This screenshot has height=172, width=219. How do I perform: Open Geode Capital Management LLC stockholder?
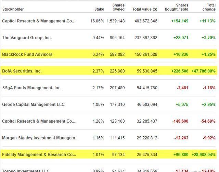[x=33, y=104]
